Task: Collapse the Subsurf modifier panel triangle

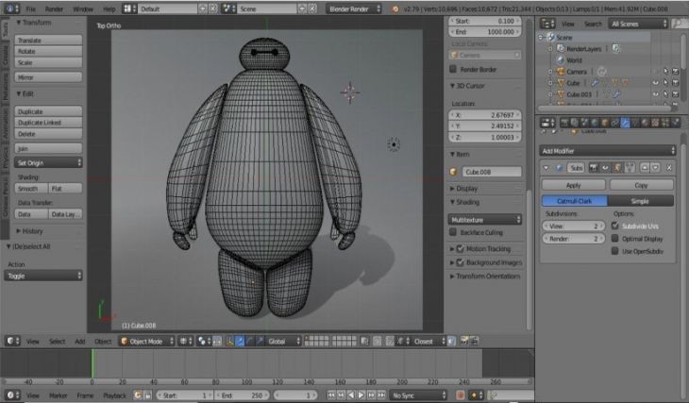Action: click(x=546, y=168)
